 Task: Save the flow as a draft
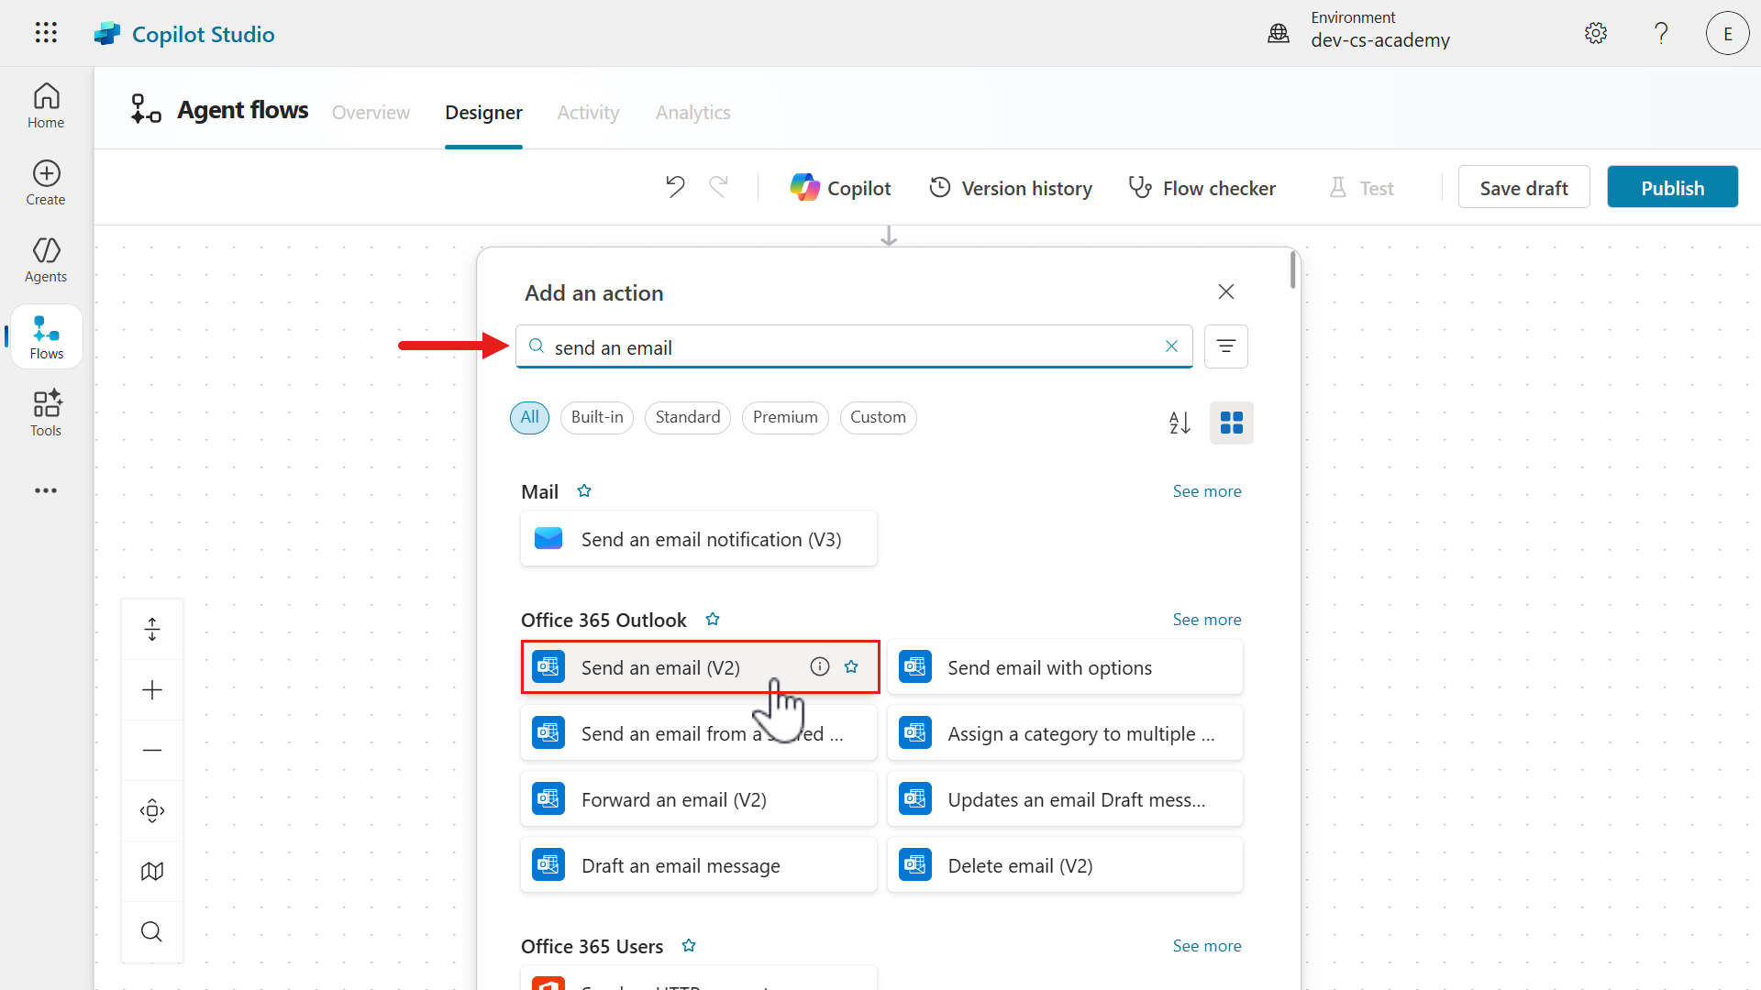coord(1523,187)
